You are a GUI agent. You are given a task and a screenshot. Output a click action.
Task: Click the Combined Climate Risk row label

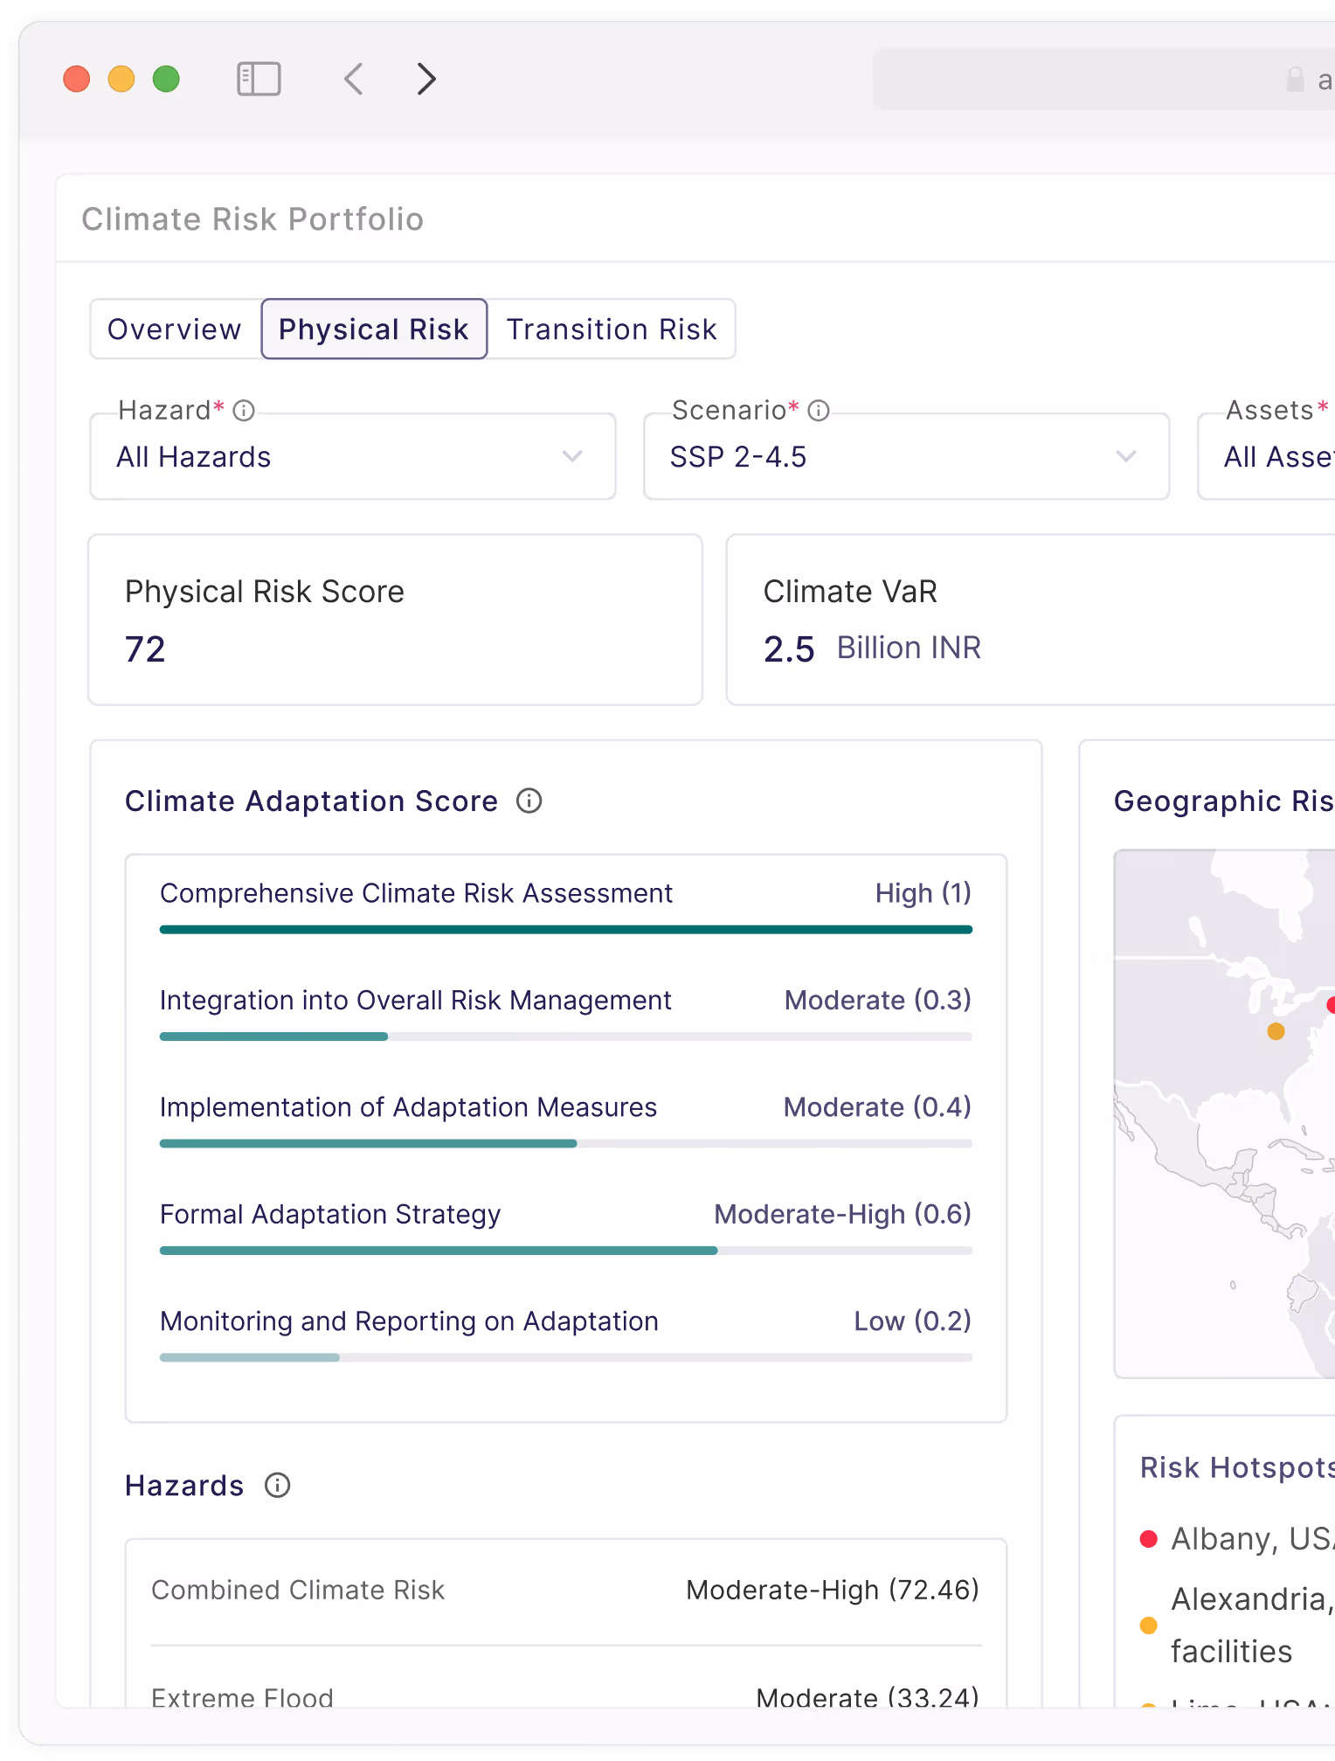[x=298, y=1590]
